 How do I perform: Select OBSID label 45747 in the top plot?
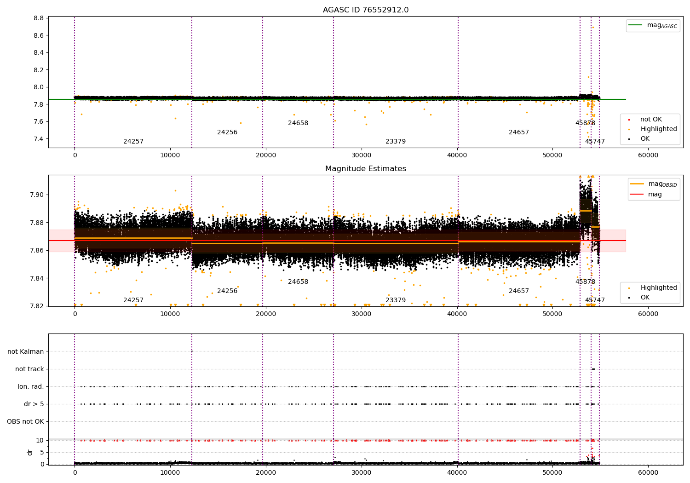point(595,142)
